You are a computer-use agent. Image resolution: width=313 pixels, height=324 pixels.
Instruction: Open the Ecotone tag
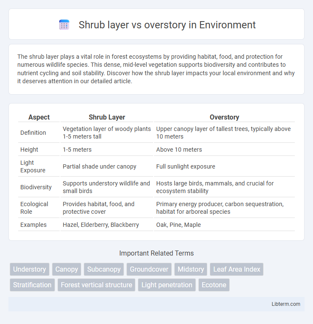[214, 285]
